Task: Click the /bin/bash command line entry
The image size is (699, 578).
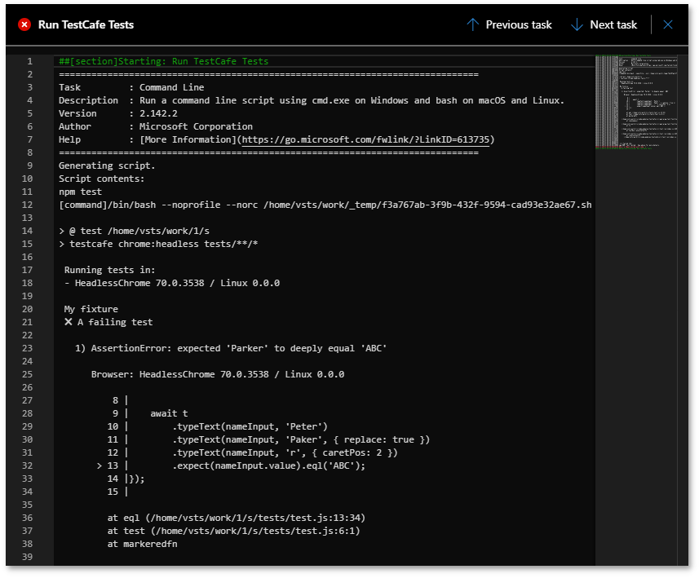Action: tap(325, 205)
